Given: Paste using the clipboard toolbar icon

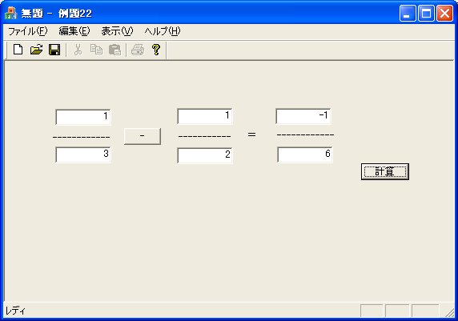Looking at the screenshot, I should click(114, 50).
